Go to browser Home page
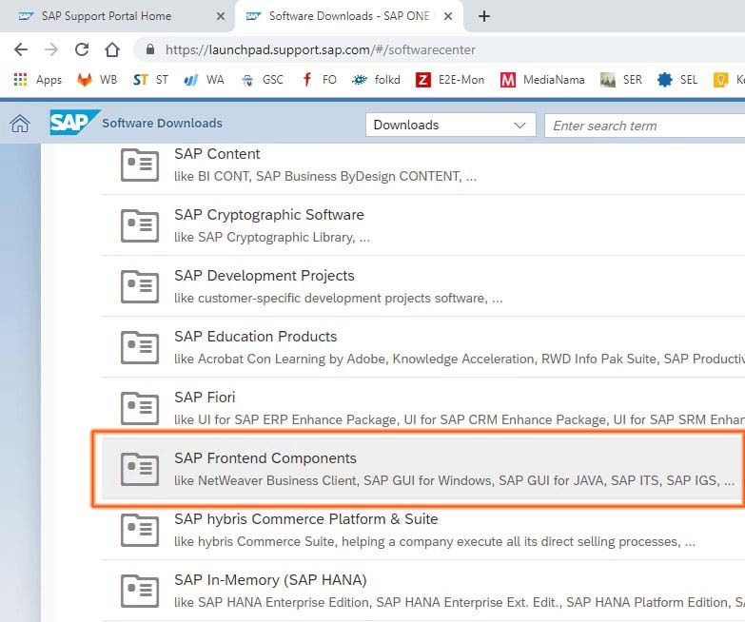The image size is (745, 622). (112, 49)
